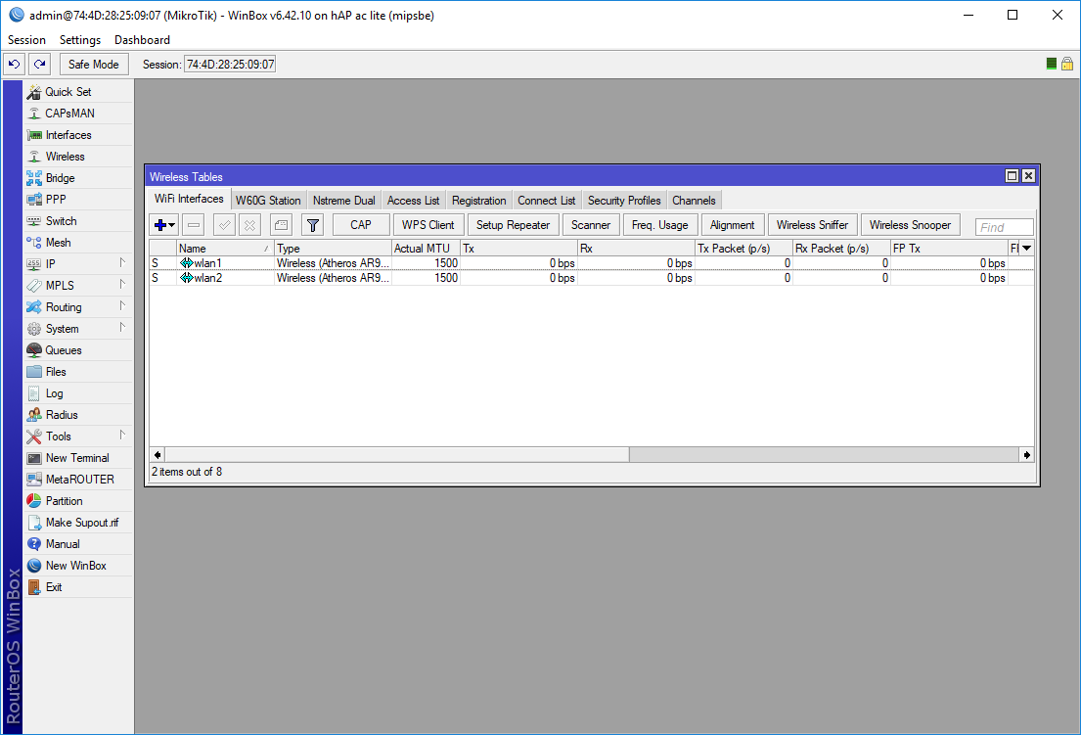This screenshot has width=1081, height=735.
Task: Select the wlan1 interface row
Action: point(592,263)
